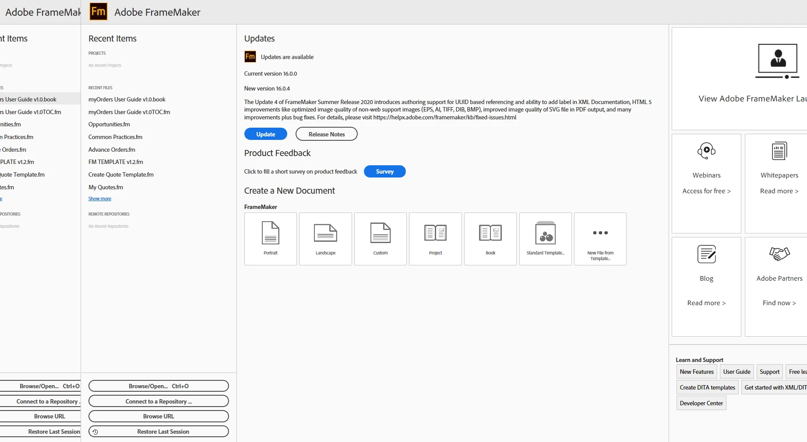
Task: Click Browse URL in left background panel
Action: pyautogui.click(x=40, y=416)
